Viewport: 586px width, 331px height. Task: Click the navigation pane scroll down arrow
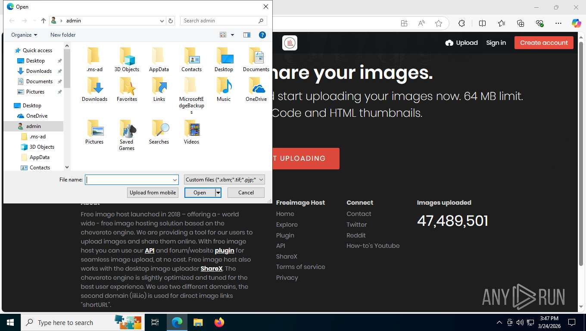[67, 167]
